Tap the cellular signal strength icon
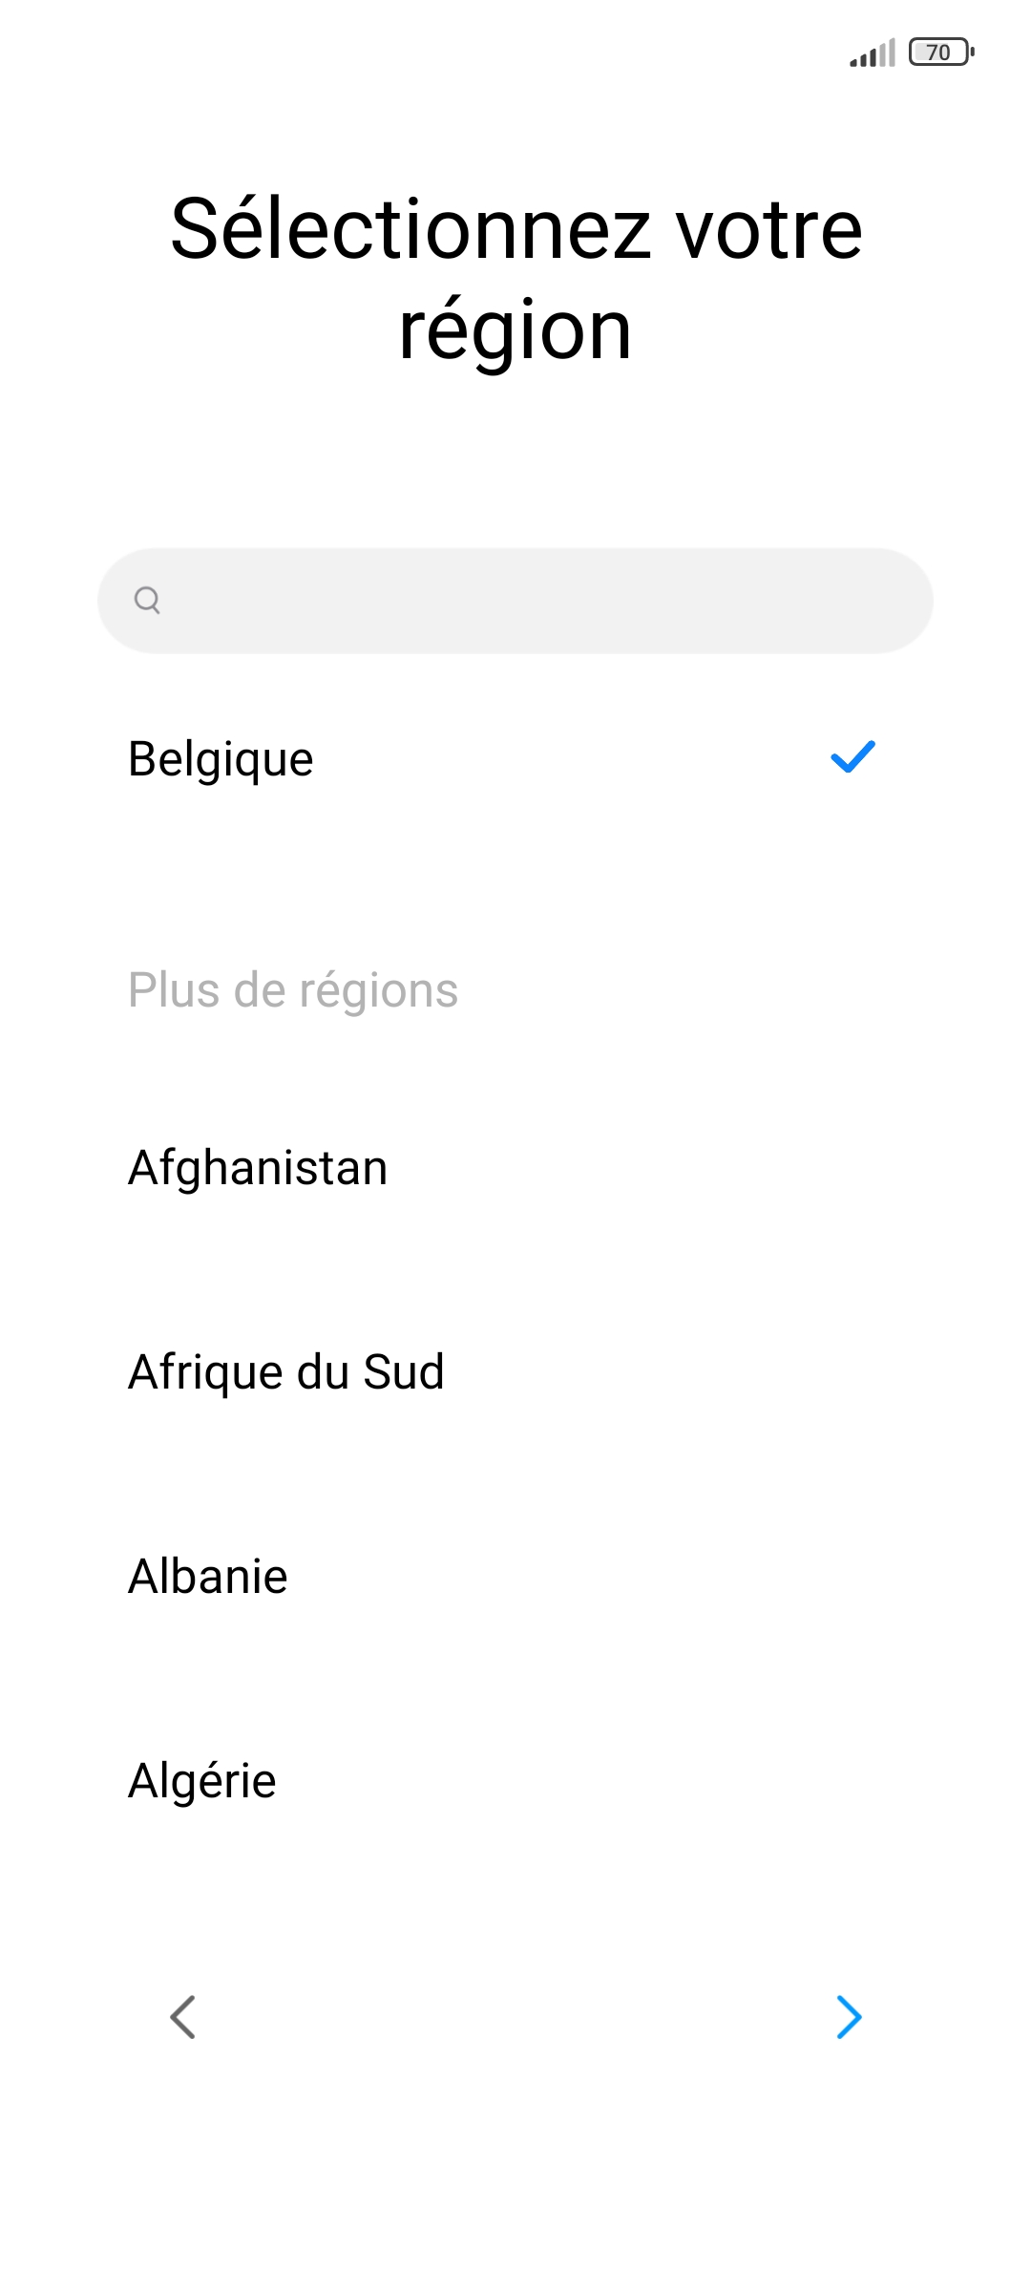The height and width of the screenshot is (2292, 1031). click(x=873, y=53)
